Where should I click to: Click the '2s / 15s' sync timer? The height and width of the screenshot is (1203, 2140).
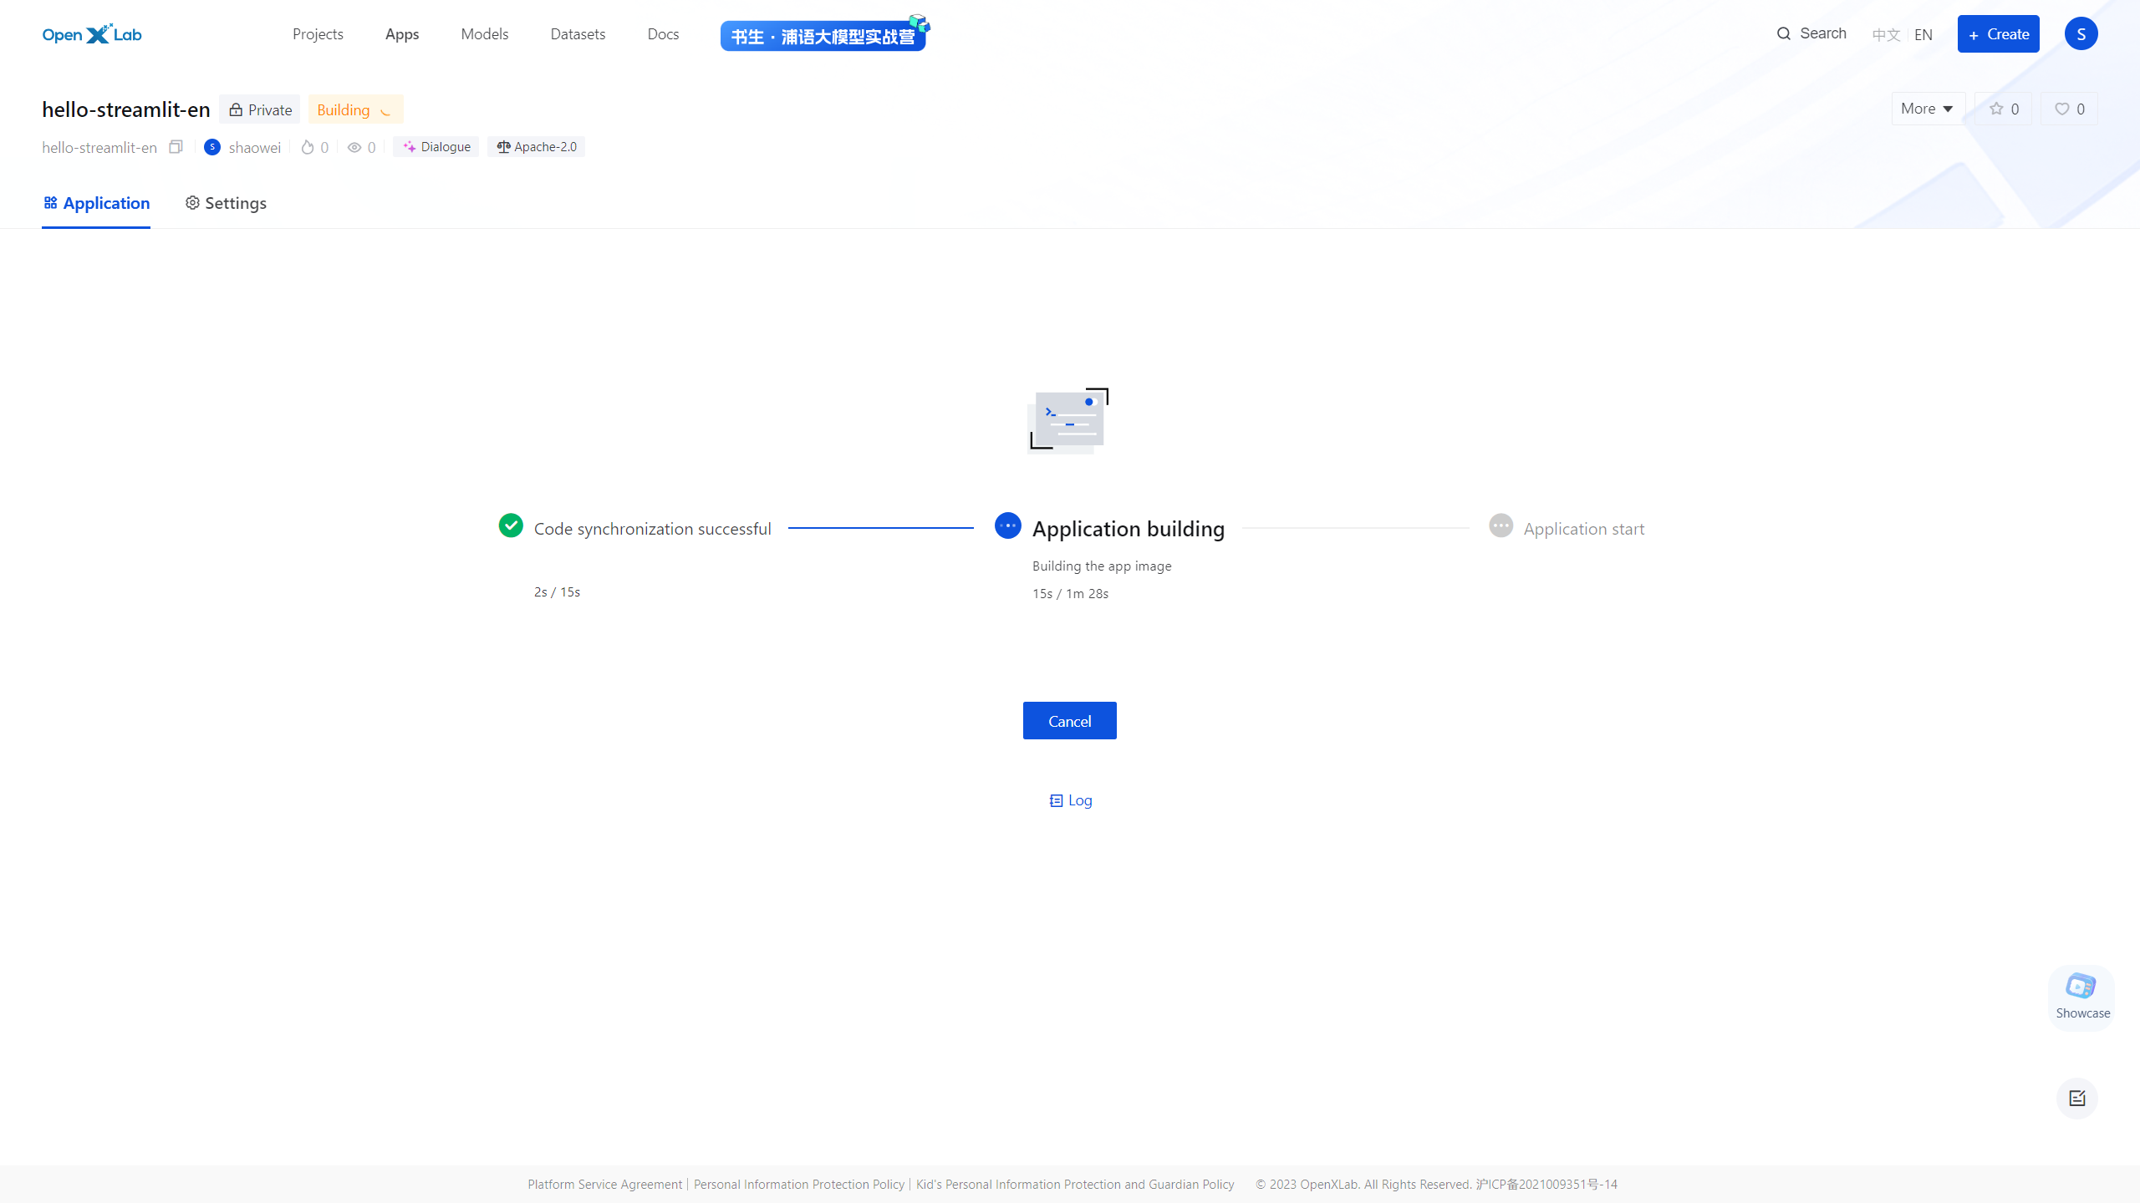pos(558,592)
